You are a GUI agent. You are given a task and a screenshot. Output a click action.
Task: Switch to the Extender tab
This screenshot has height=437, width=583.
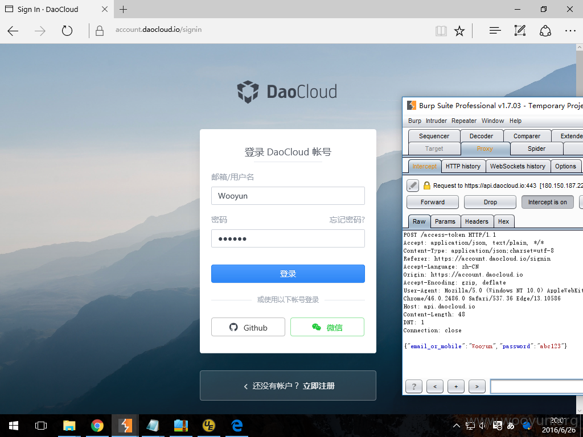click(568, 136)
